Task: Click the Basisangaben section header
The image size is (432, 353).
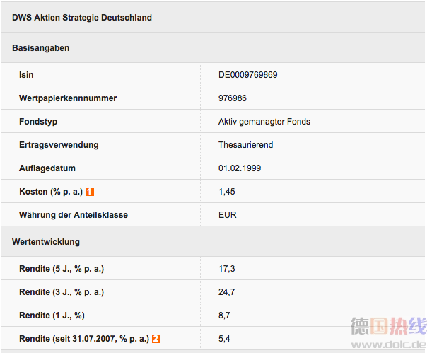Action: coord(41,48)
